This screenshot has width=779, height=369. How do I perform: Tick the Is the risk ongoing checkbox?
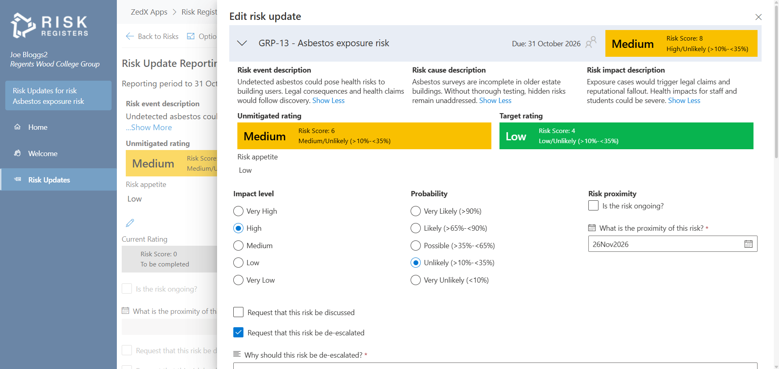pyautogui.click(x=594, y=206)
